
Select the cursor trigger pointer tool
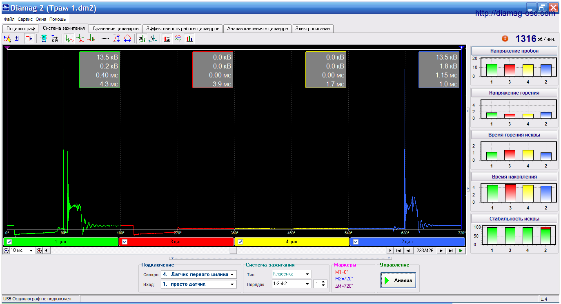click(7, 39)
